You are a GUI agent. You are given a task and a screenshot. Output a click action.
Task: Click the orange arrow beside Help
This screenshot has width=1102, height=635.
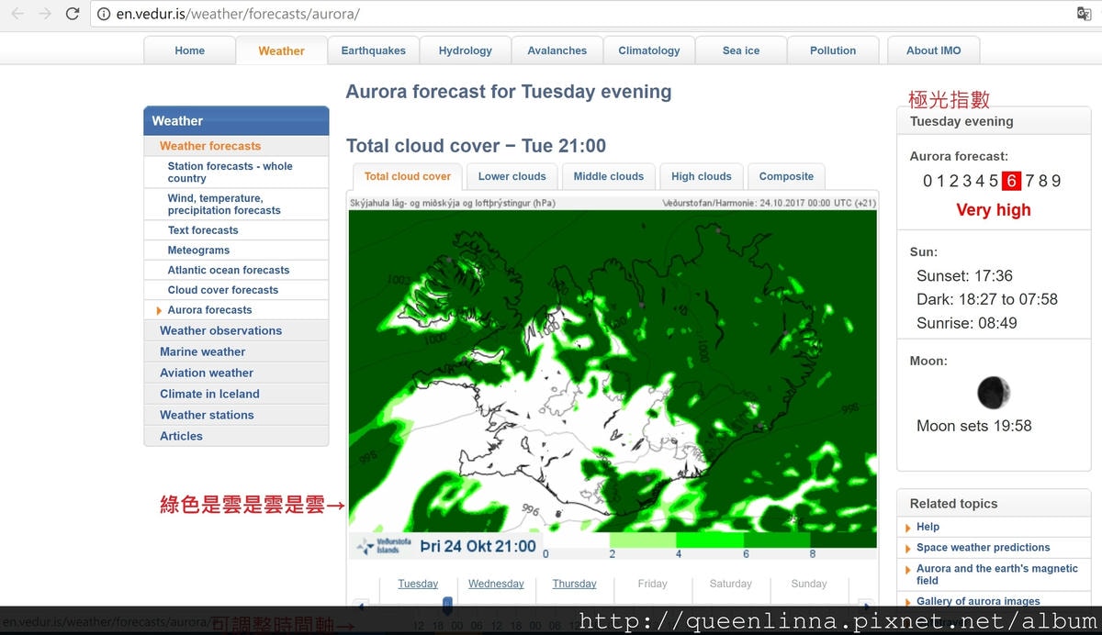click(x=908, y=528)
